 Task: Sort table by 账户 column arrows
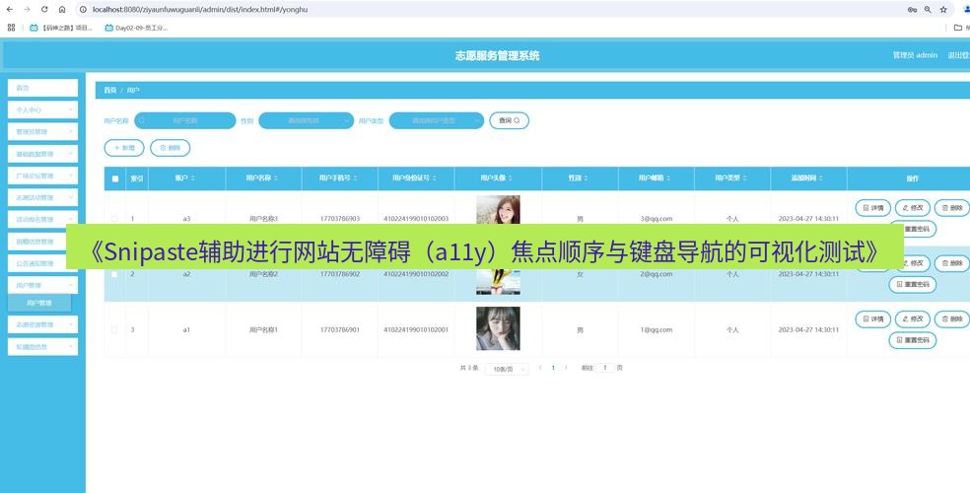(193, 178)
